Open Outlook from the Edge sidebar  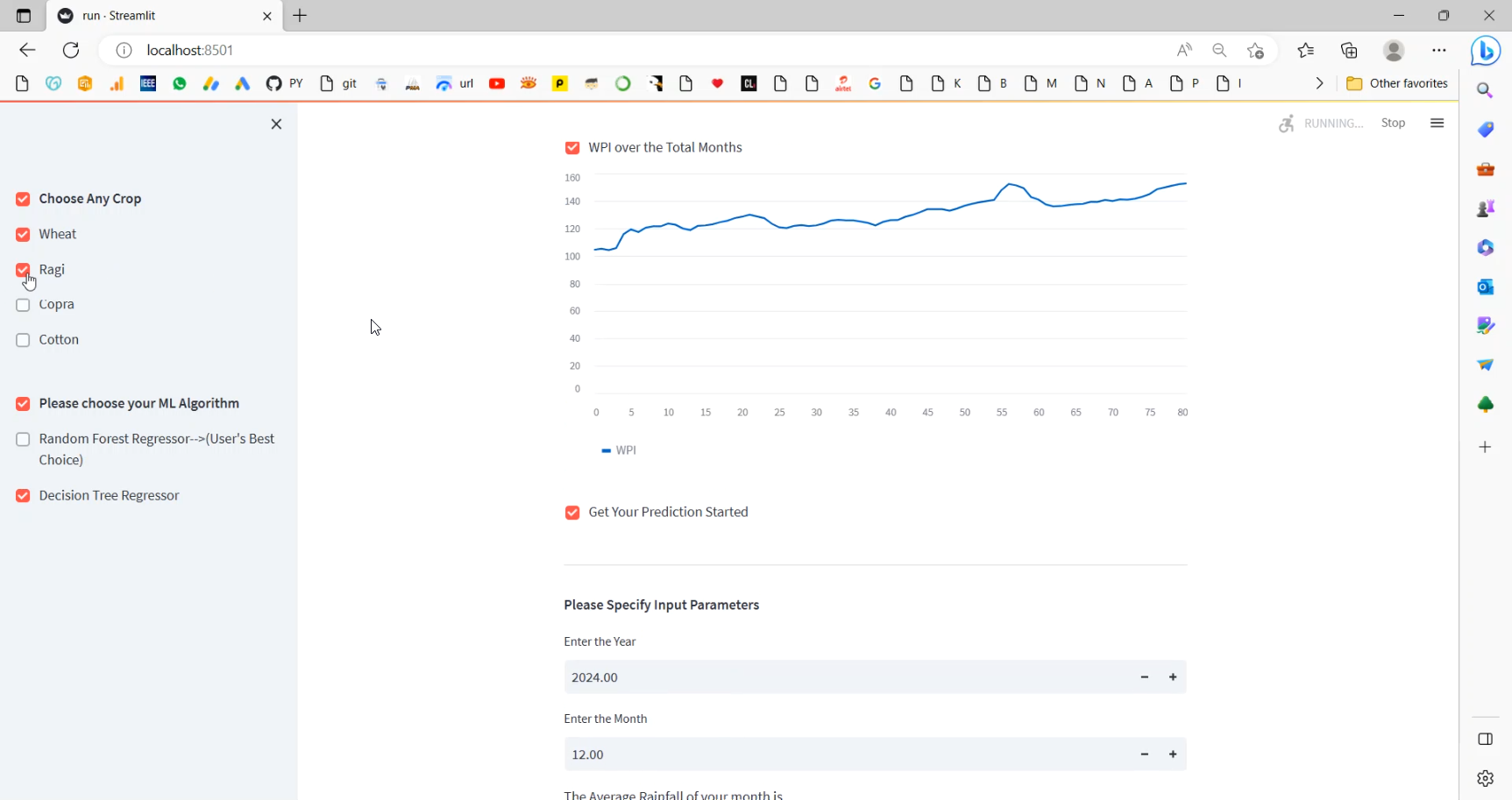tap(1485, 287)
